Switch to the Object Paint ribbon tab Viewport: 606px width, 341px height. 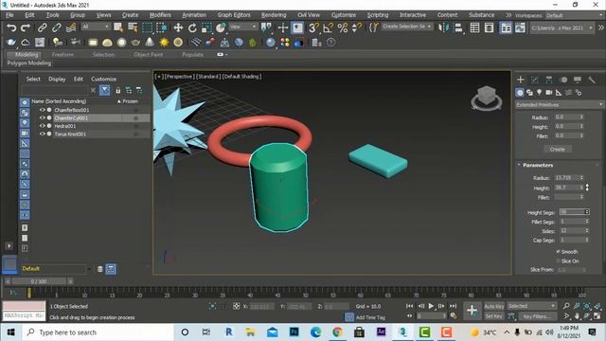(x=149, y=55)
